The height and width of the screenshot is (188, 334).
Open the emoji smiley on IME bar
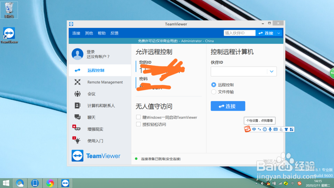(265, 129)
